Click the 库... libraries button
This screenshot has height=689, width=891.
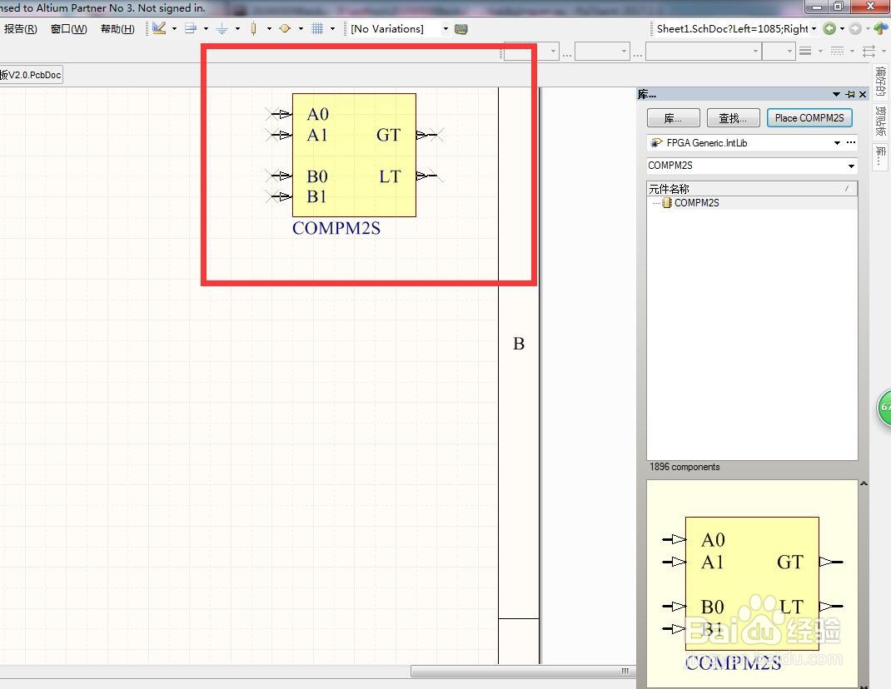point(674,118)
